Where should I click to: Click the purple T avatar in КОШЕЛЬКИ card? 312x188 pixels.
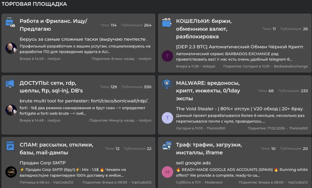click(167, 56)
